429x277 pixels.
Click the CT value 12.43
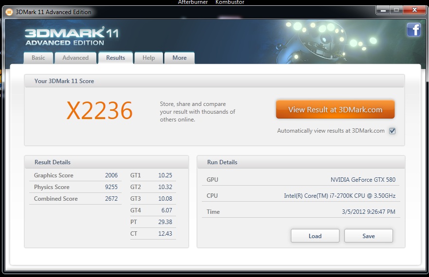165,234
